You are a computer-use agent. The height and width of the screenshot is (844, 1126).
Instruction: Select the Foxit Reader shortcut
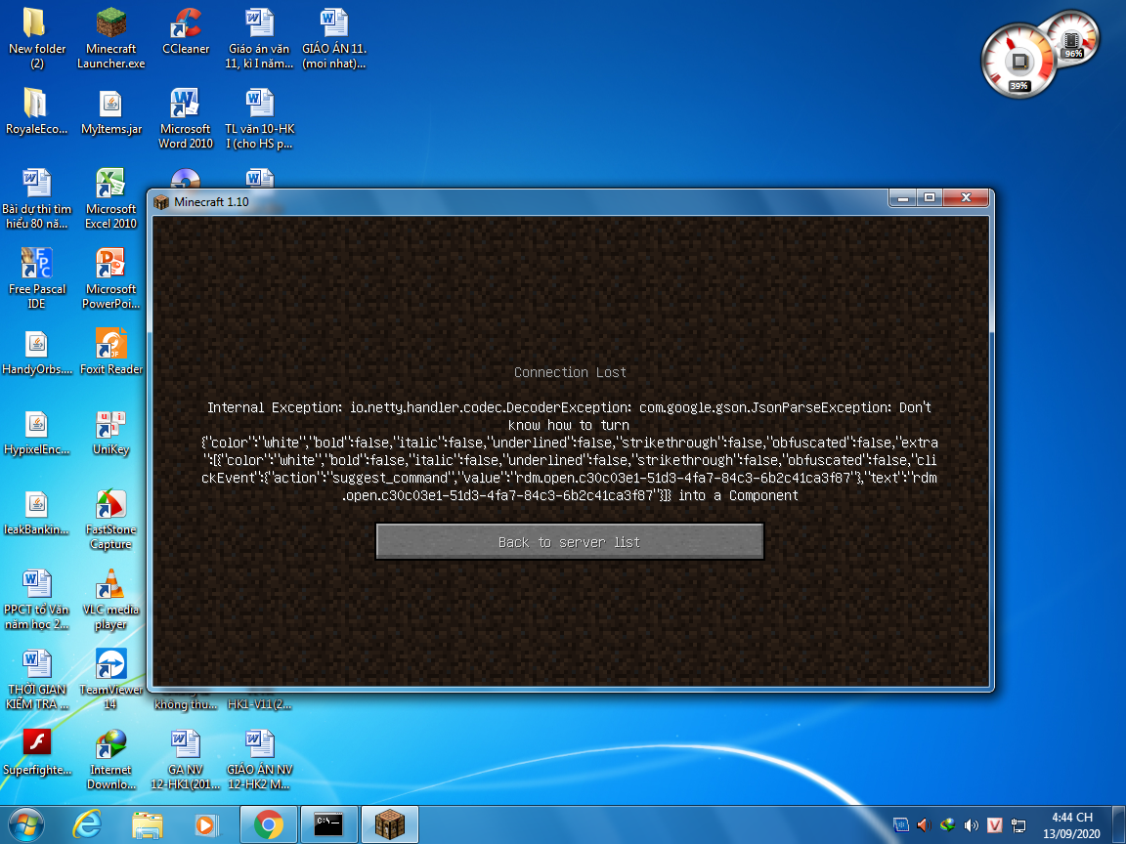pyautogui.click(x=111, y=353)
